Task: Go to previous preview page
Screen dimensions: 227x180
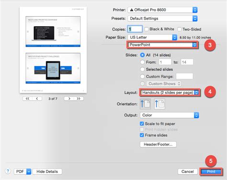Action: coord(37,99)
